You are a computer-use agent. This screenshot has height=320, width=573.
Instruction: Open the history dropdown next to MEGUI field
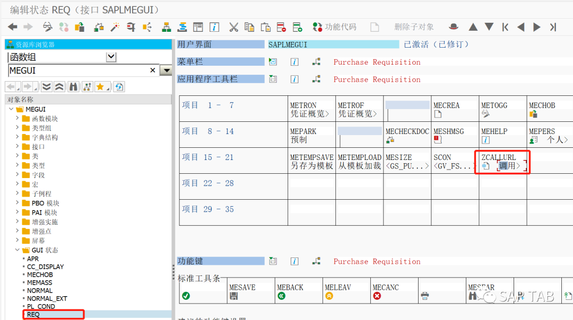pos(166,70)
